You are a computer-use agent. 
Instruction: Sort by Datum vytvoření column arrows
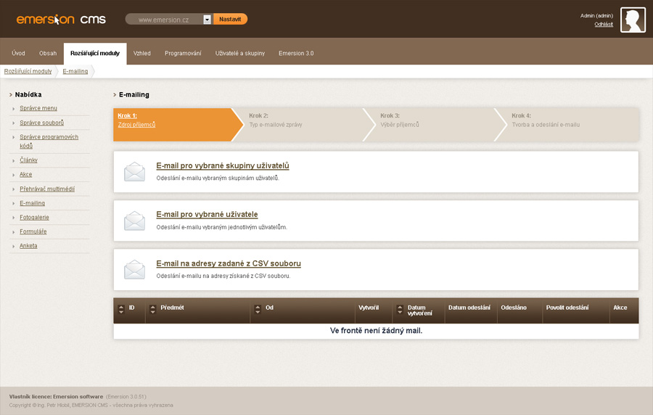pos(400,310)
